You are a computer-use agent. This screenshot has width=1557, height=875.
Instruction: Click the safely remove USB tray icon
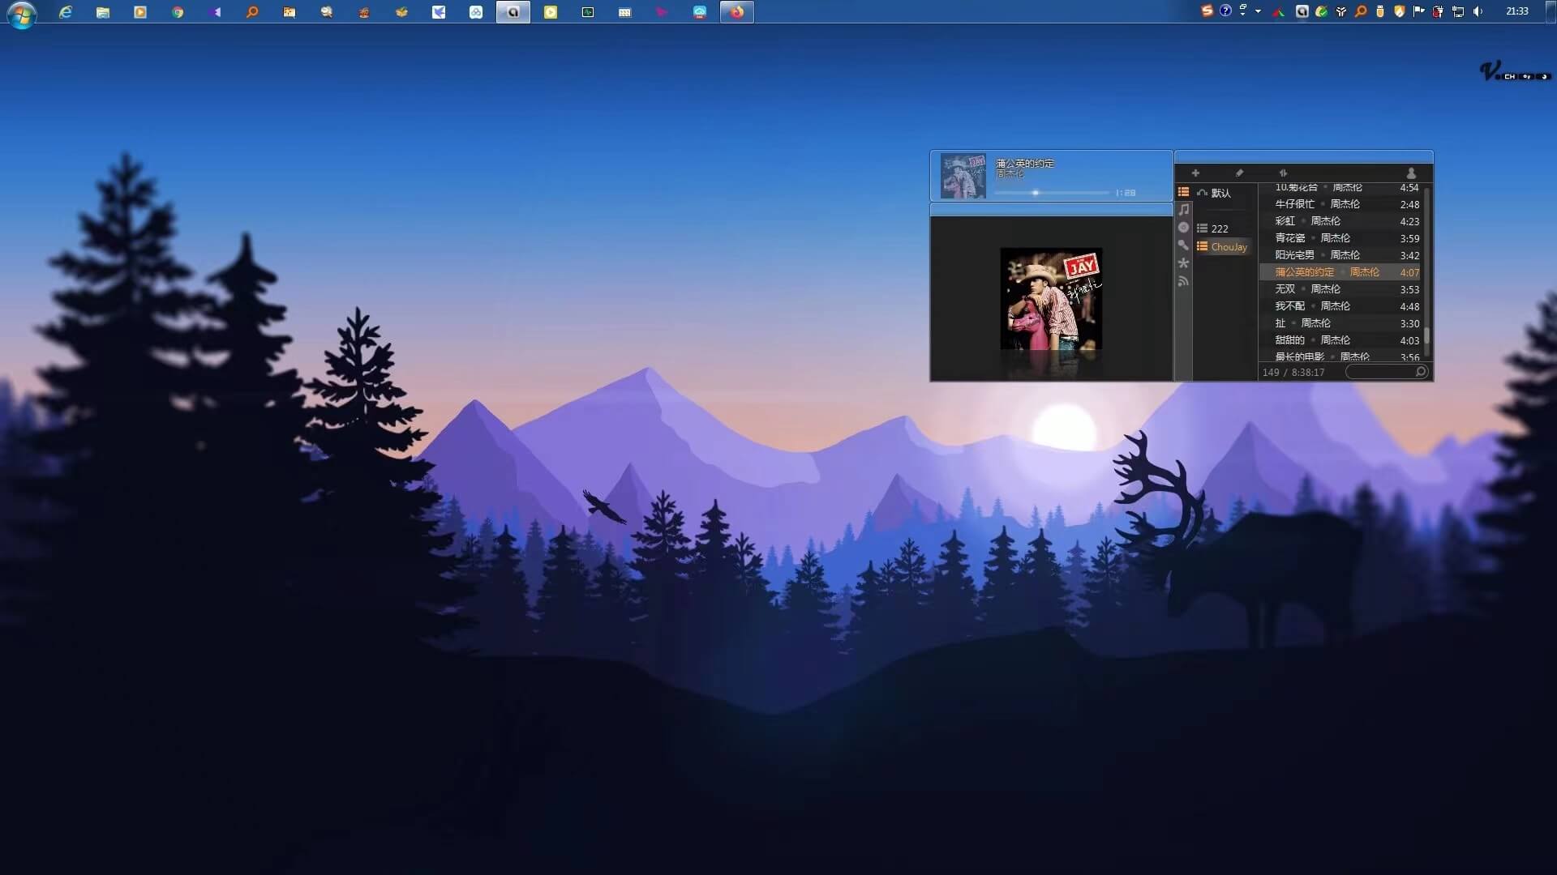point(1379,11)
